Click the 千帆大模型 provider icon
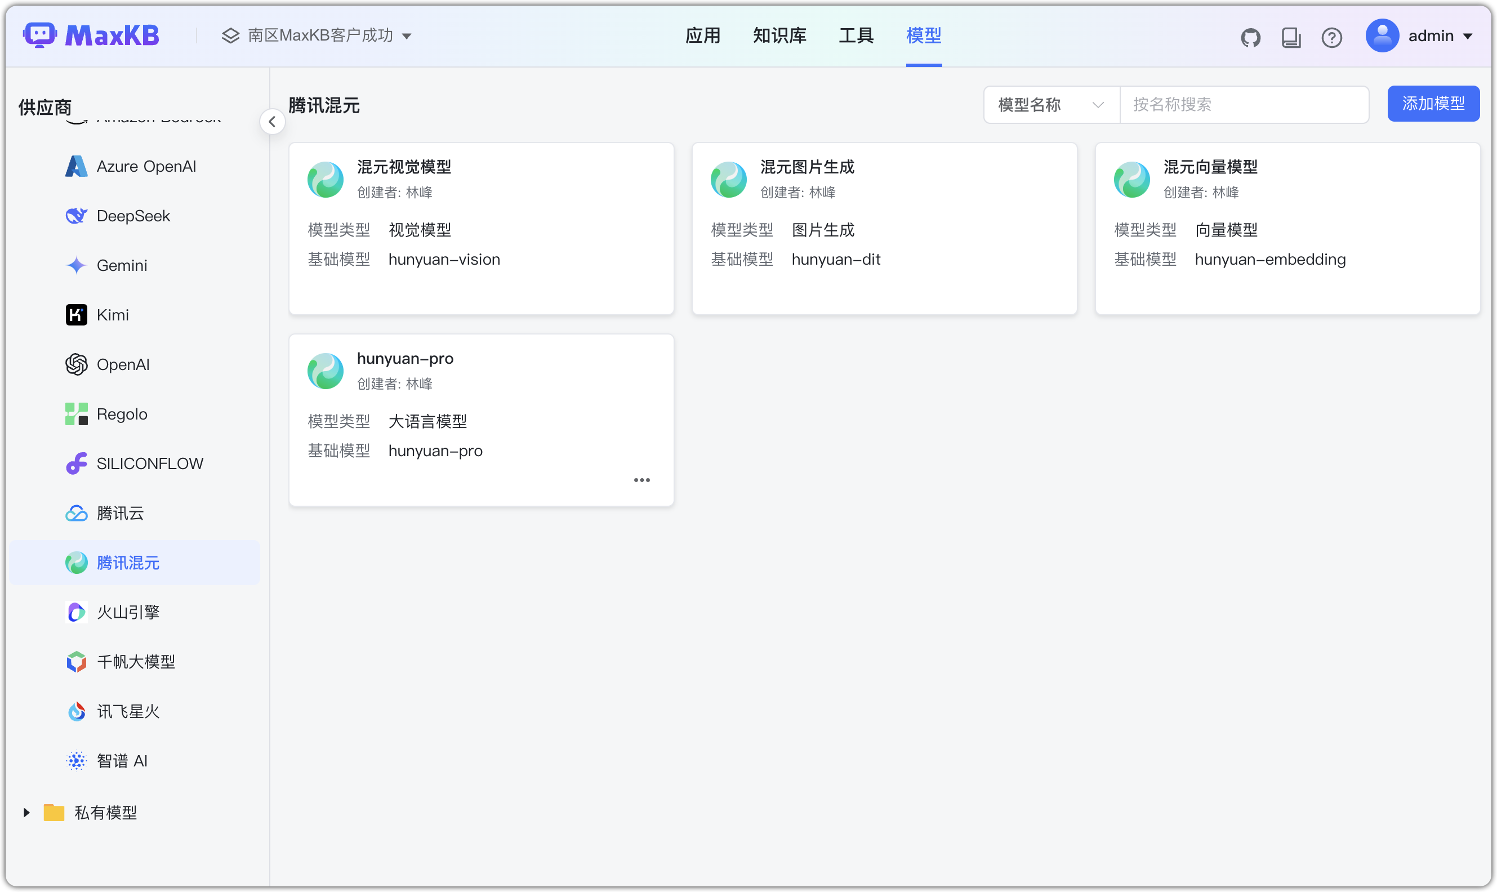The width and height of the screenshot is (1497, 892). pos(77,662)
